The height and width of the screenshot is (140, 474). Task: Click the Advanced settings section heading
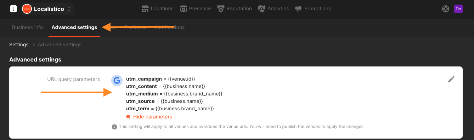pyautogui.click(x=35, y=59)
